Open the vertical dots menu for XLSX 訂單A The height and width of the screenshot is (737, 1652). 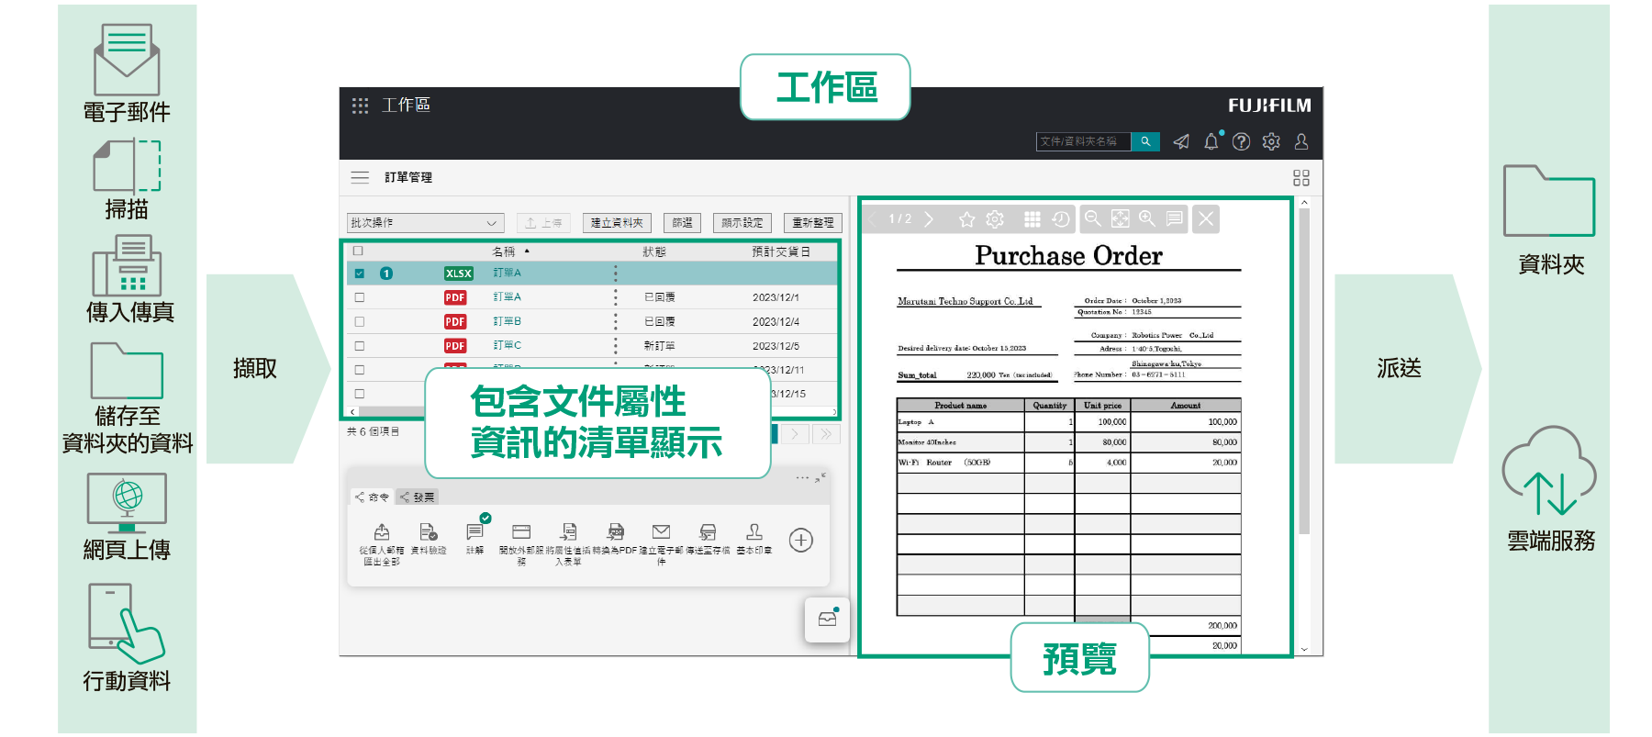click(x=615, y=274)
